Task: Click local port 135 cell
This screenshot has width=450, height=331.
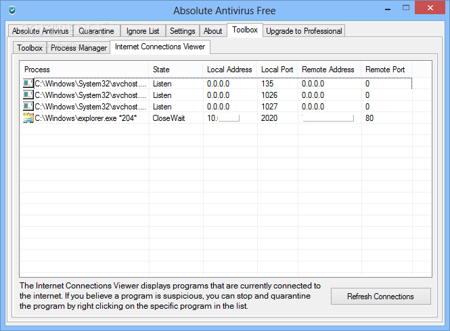Action: (267, 84)
